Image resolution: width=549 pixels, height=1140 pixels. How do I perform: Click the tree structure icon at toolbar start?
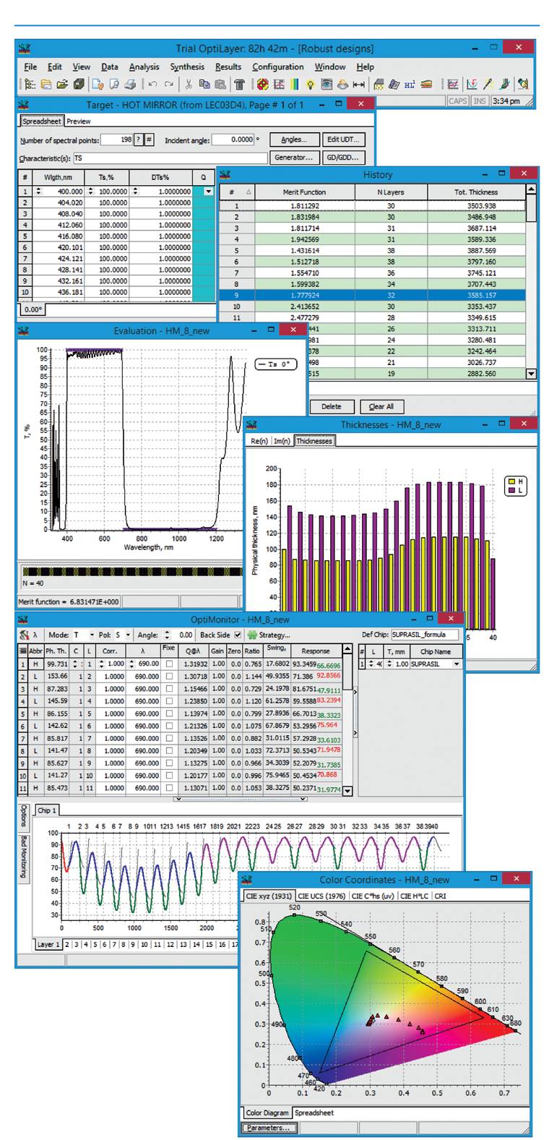coord(30,85)
